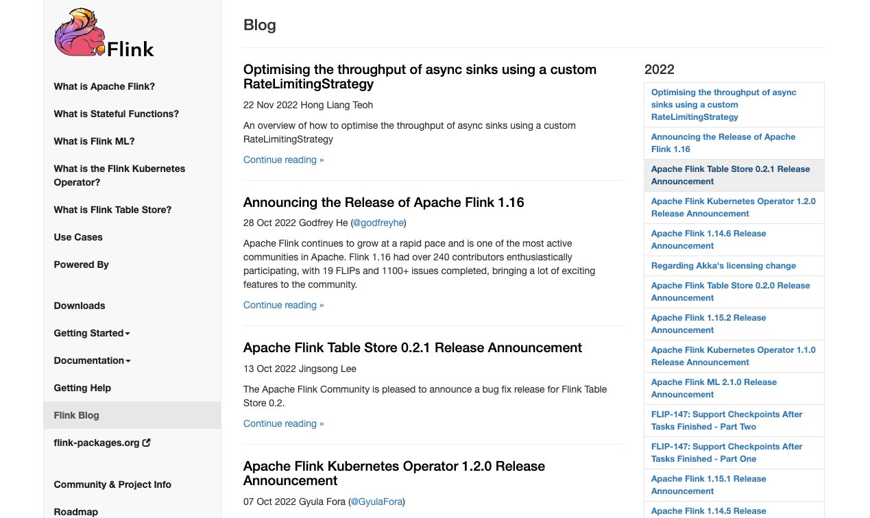Click the Flink squirrel logo
This screenshot has height=518, width=870.
[104, 33]
